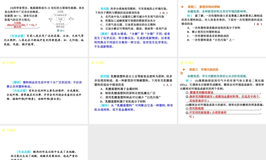Click the orange triangle bullet before 类型二
Screen dimensions: 266x160
coord(183,7)
